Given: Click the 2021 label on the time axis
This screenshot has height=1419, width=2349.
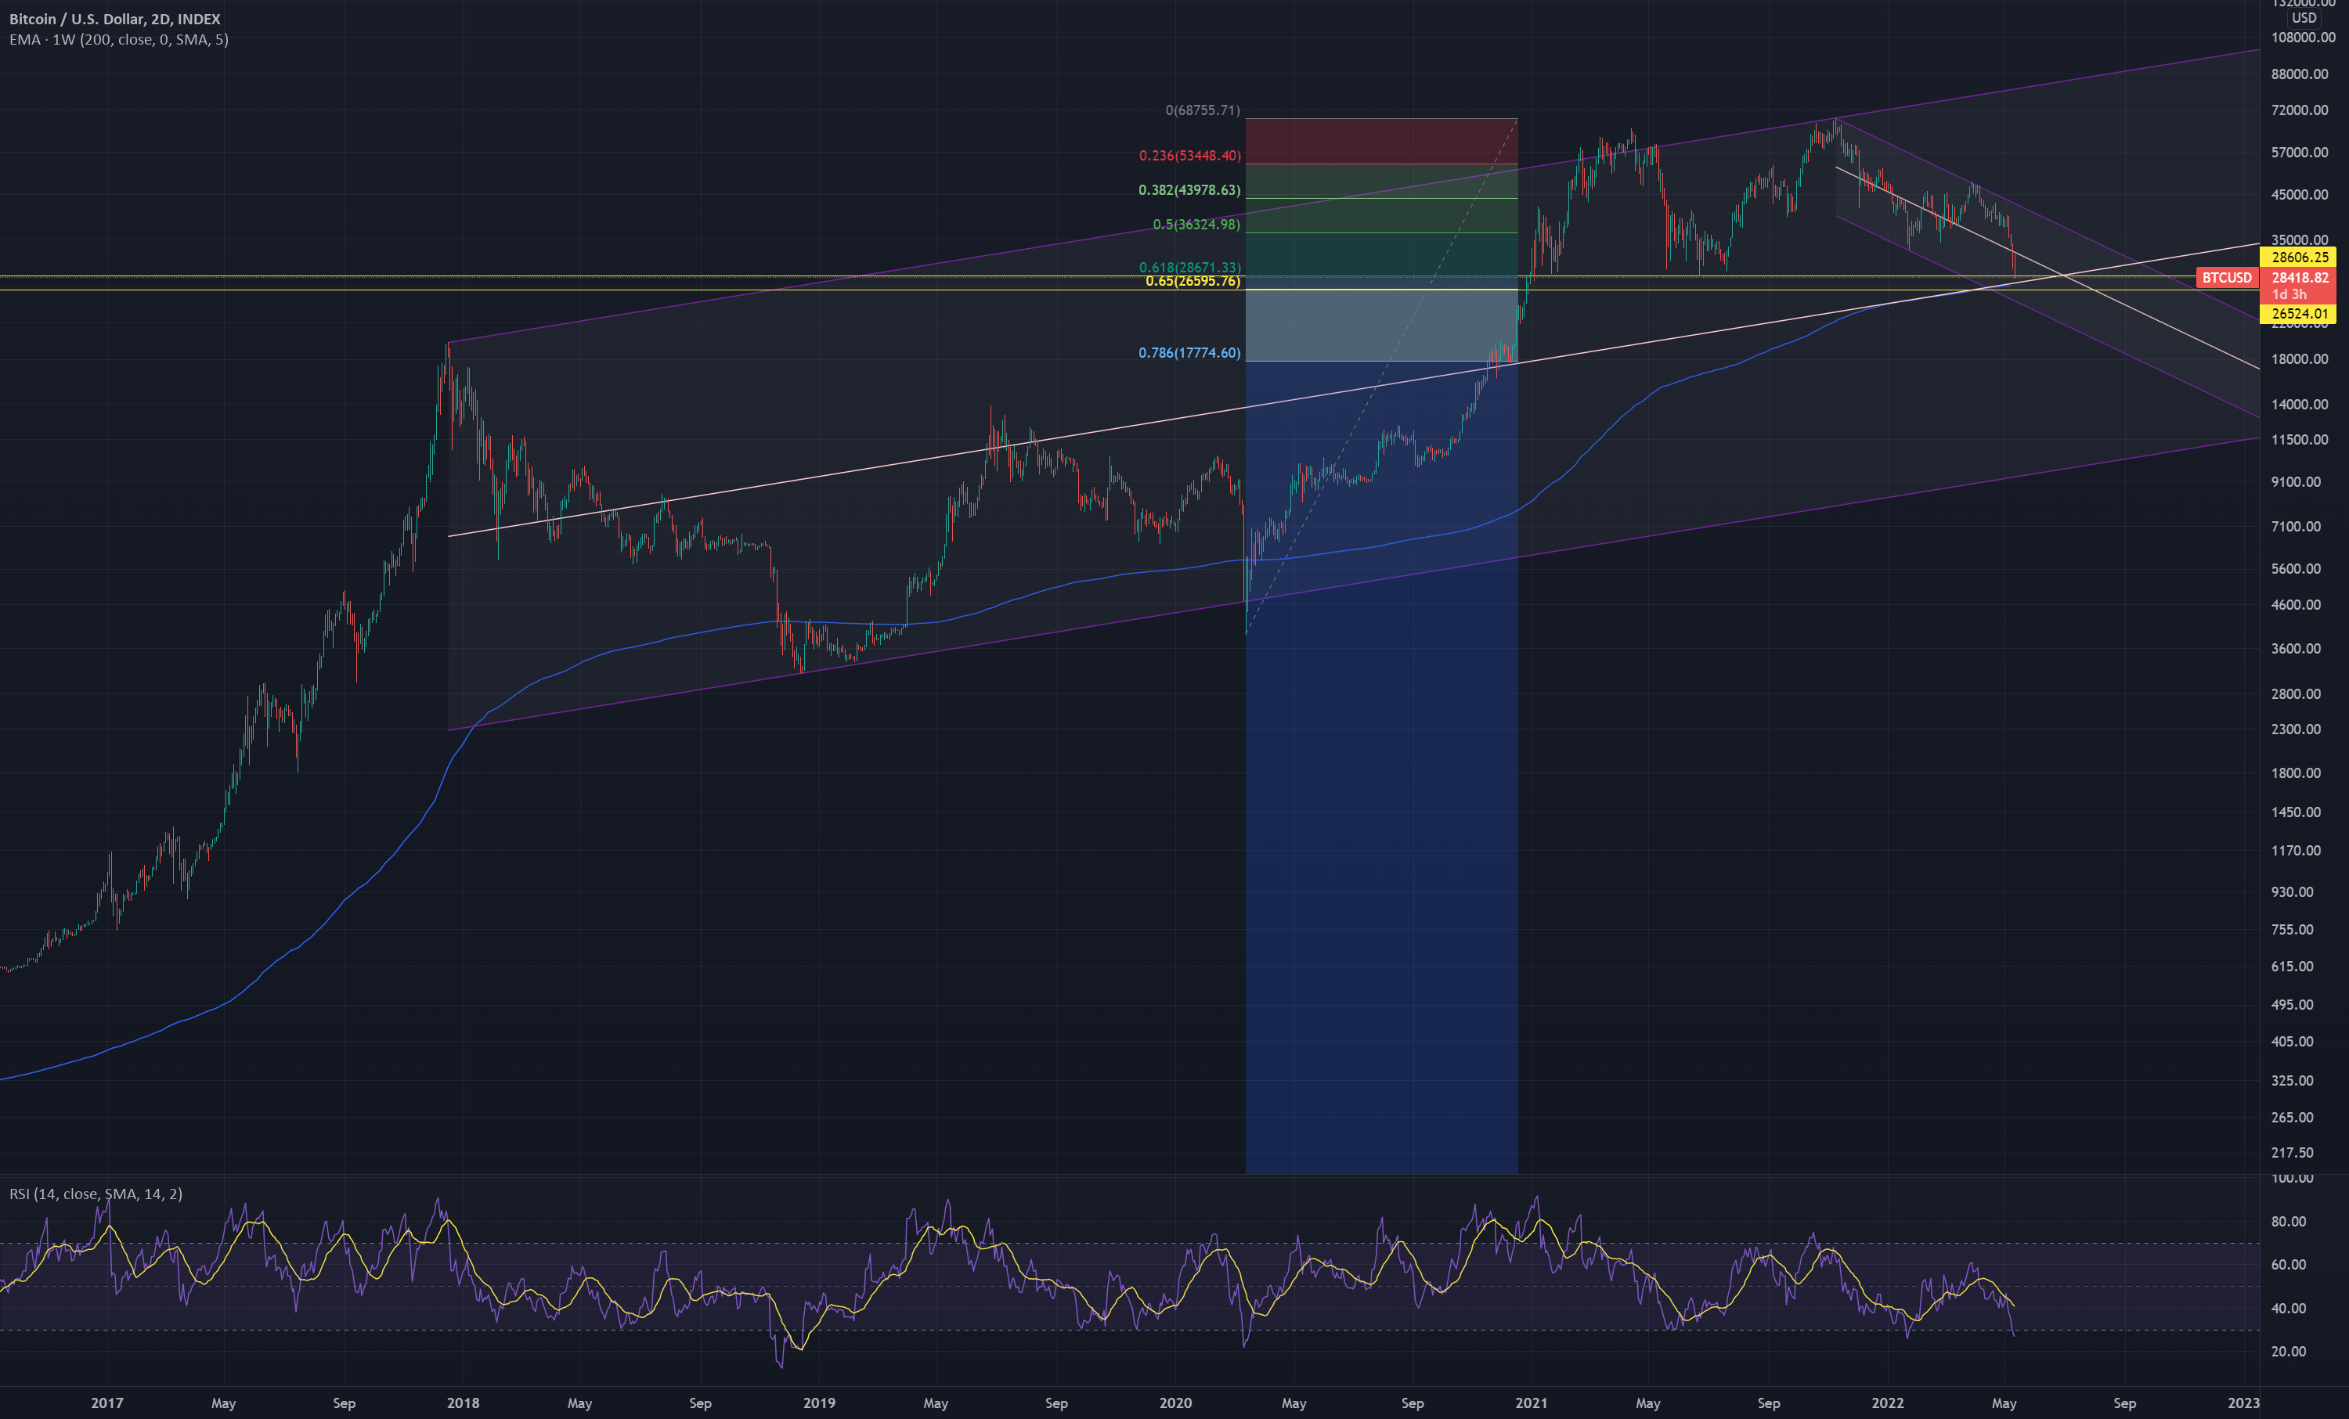Looking at the screenshot, I should pyautogui.click(x=1532, y=1403).
